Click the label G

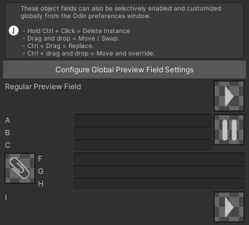[40, 171]
